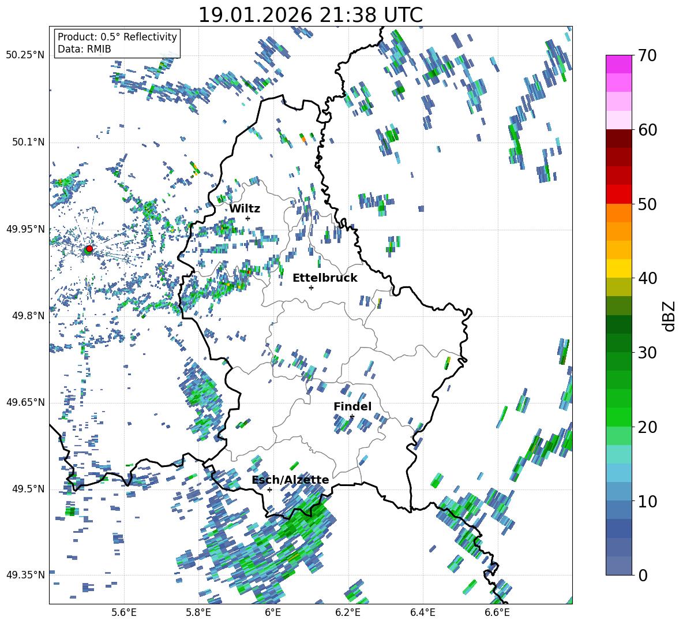Click the Findel label
Screen dimensions: 683x624
point(352,406)
